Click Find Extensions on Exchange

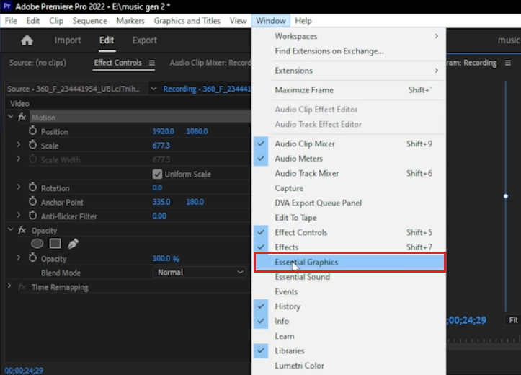point(349,51)
